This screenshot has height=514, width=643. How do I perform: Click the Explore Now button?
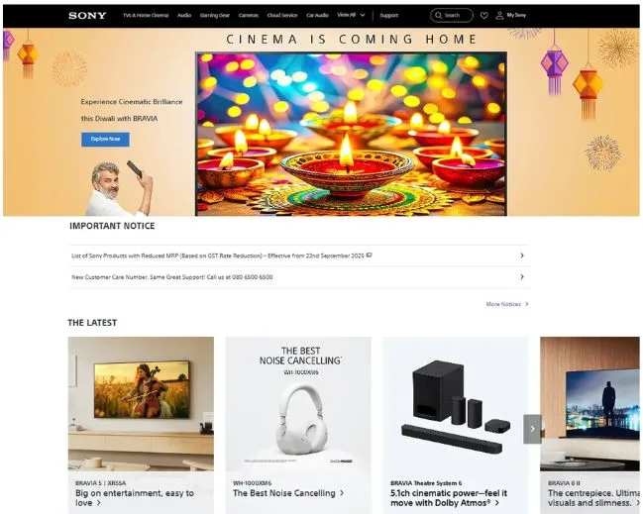click(x=105, y=140)
